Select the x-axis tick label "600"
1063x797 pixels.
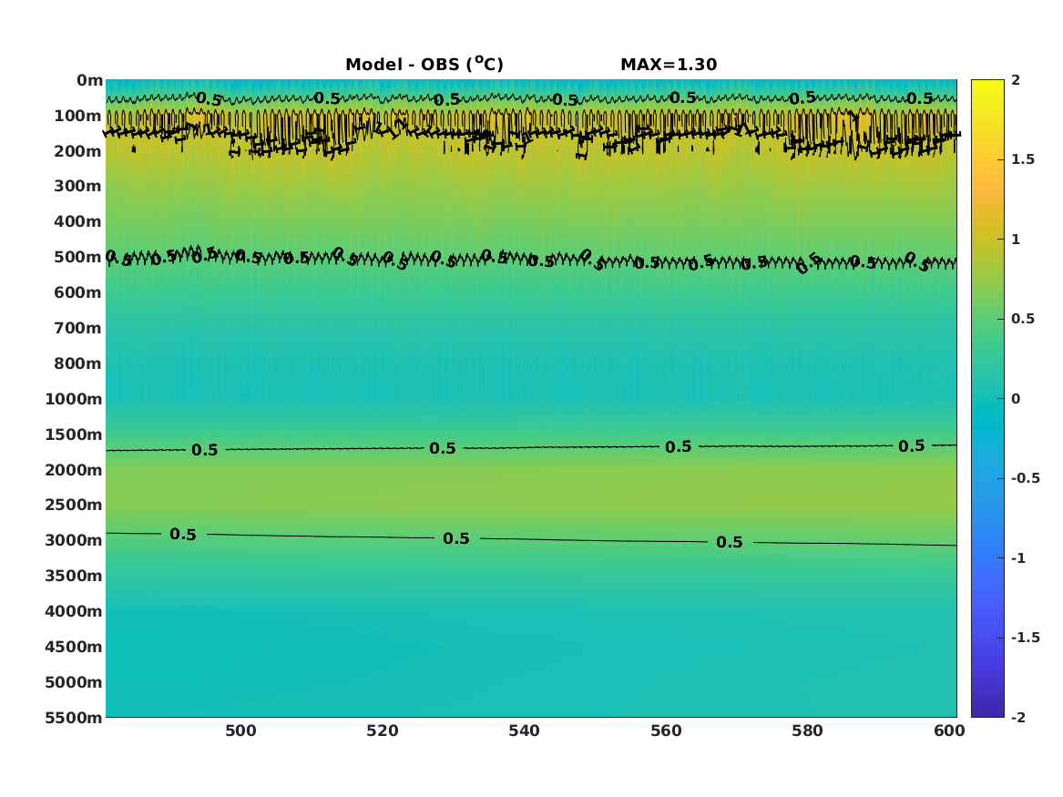click(x=949, y=731)
